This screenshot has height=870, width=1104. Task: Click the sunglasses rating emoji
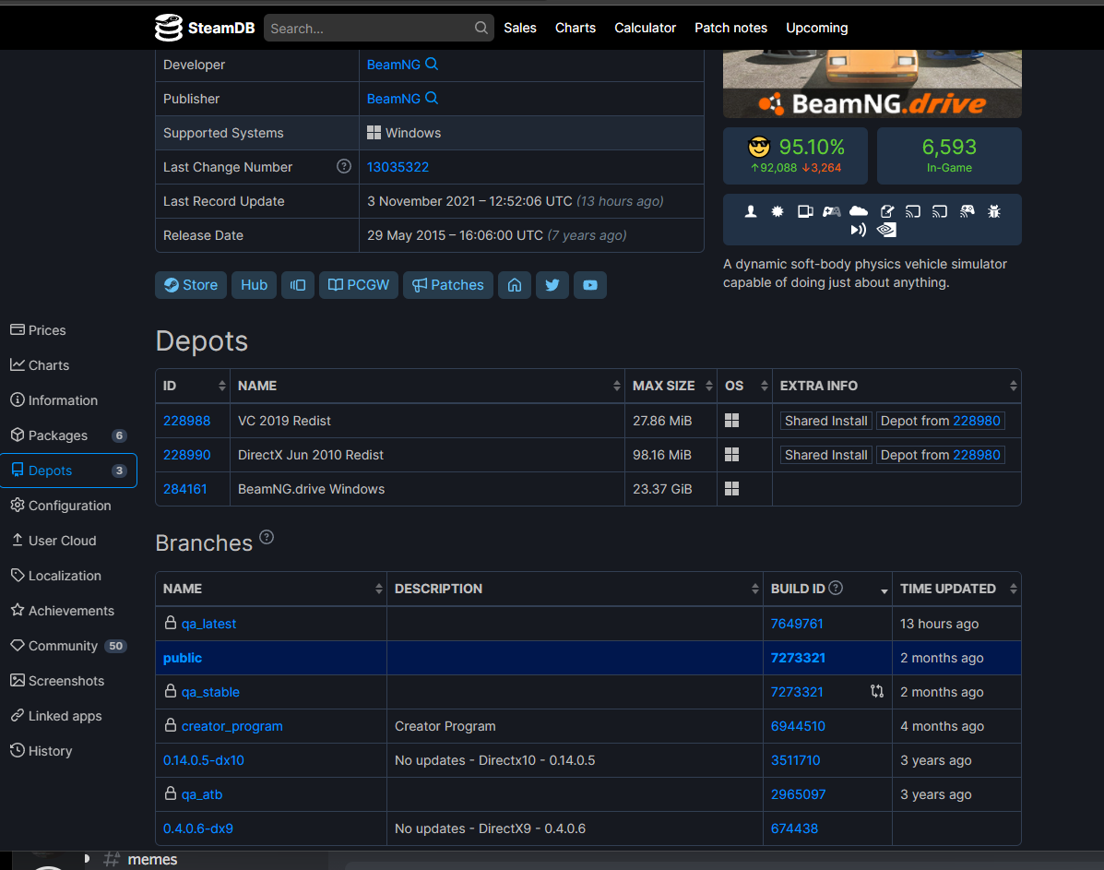pos(759,147)
